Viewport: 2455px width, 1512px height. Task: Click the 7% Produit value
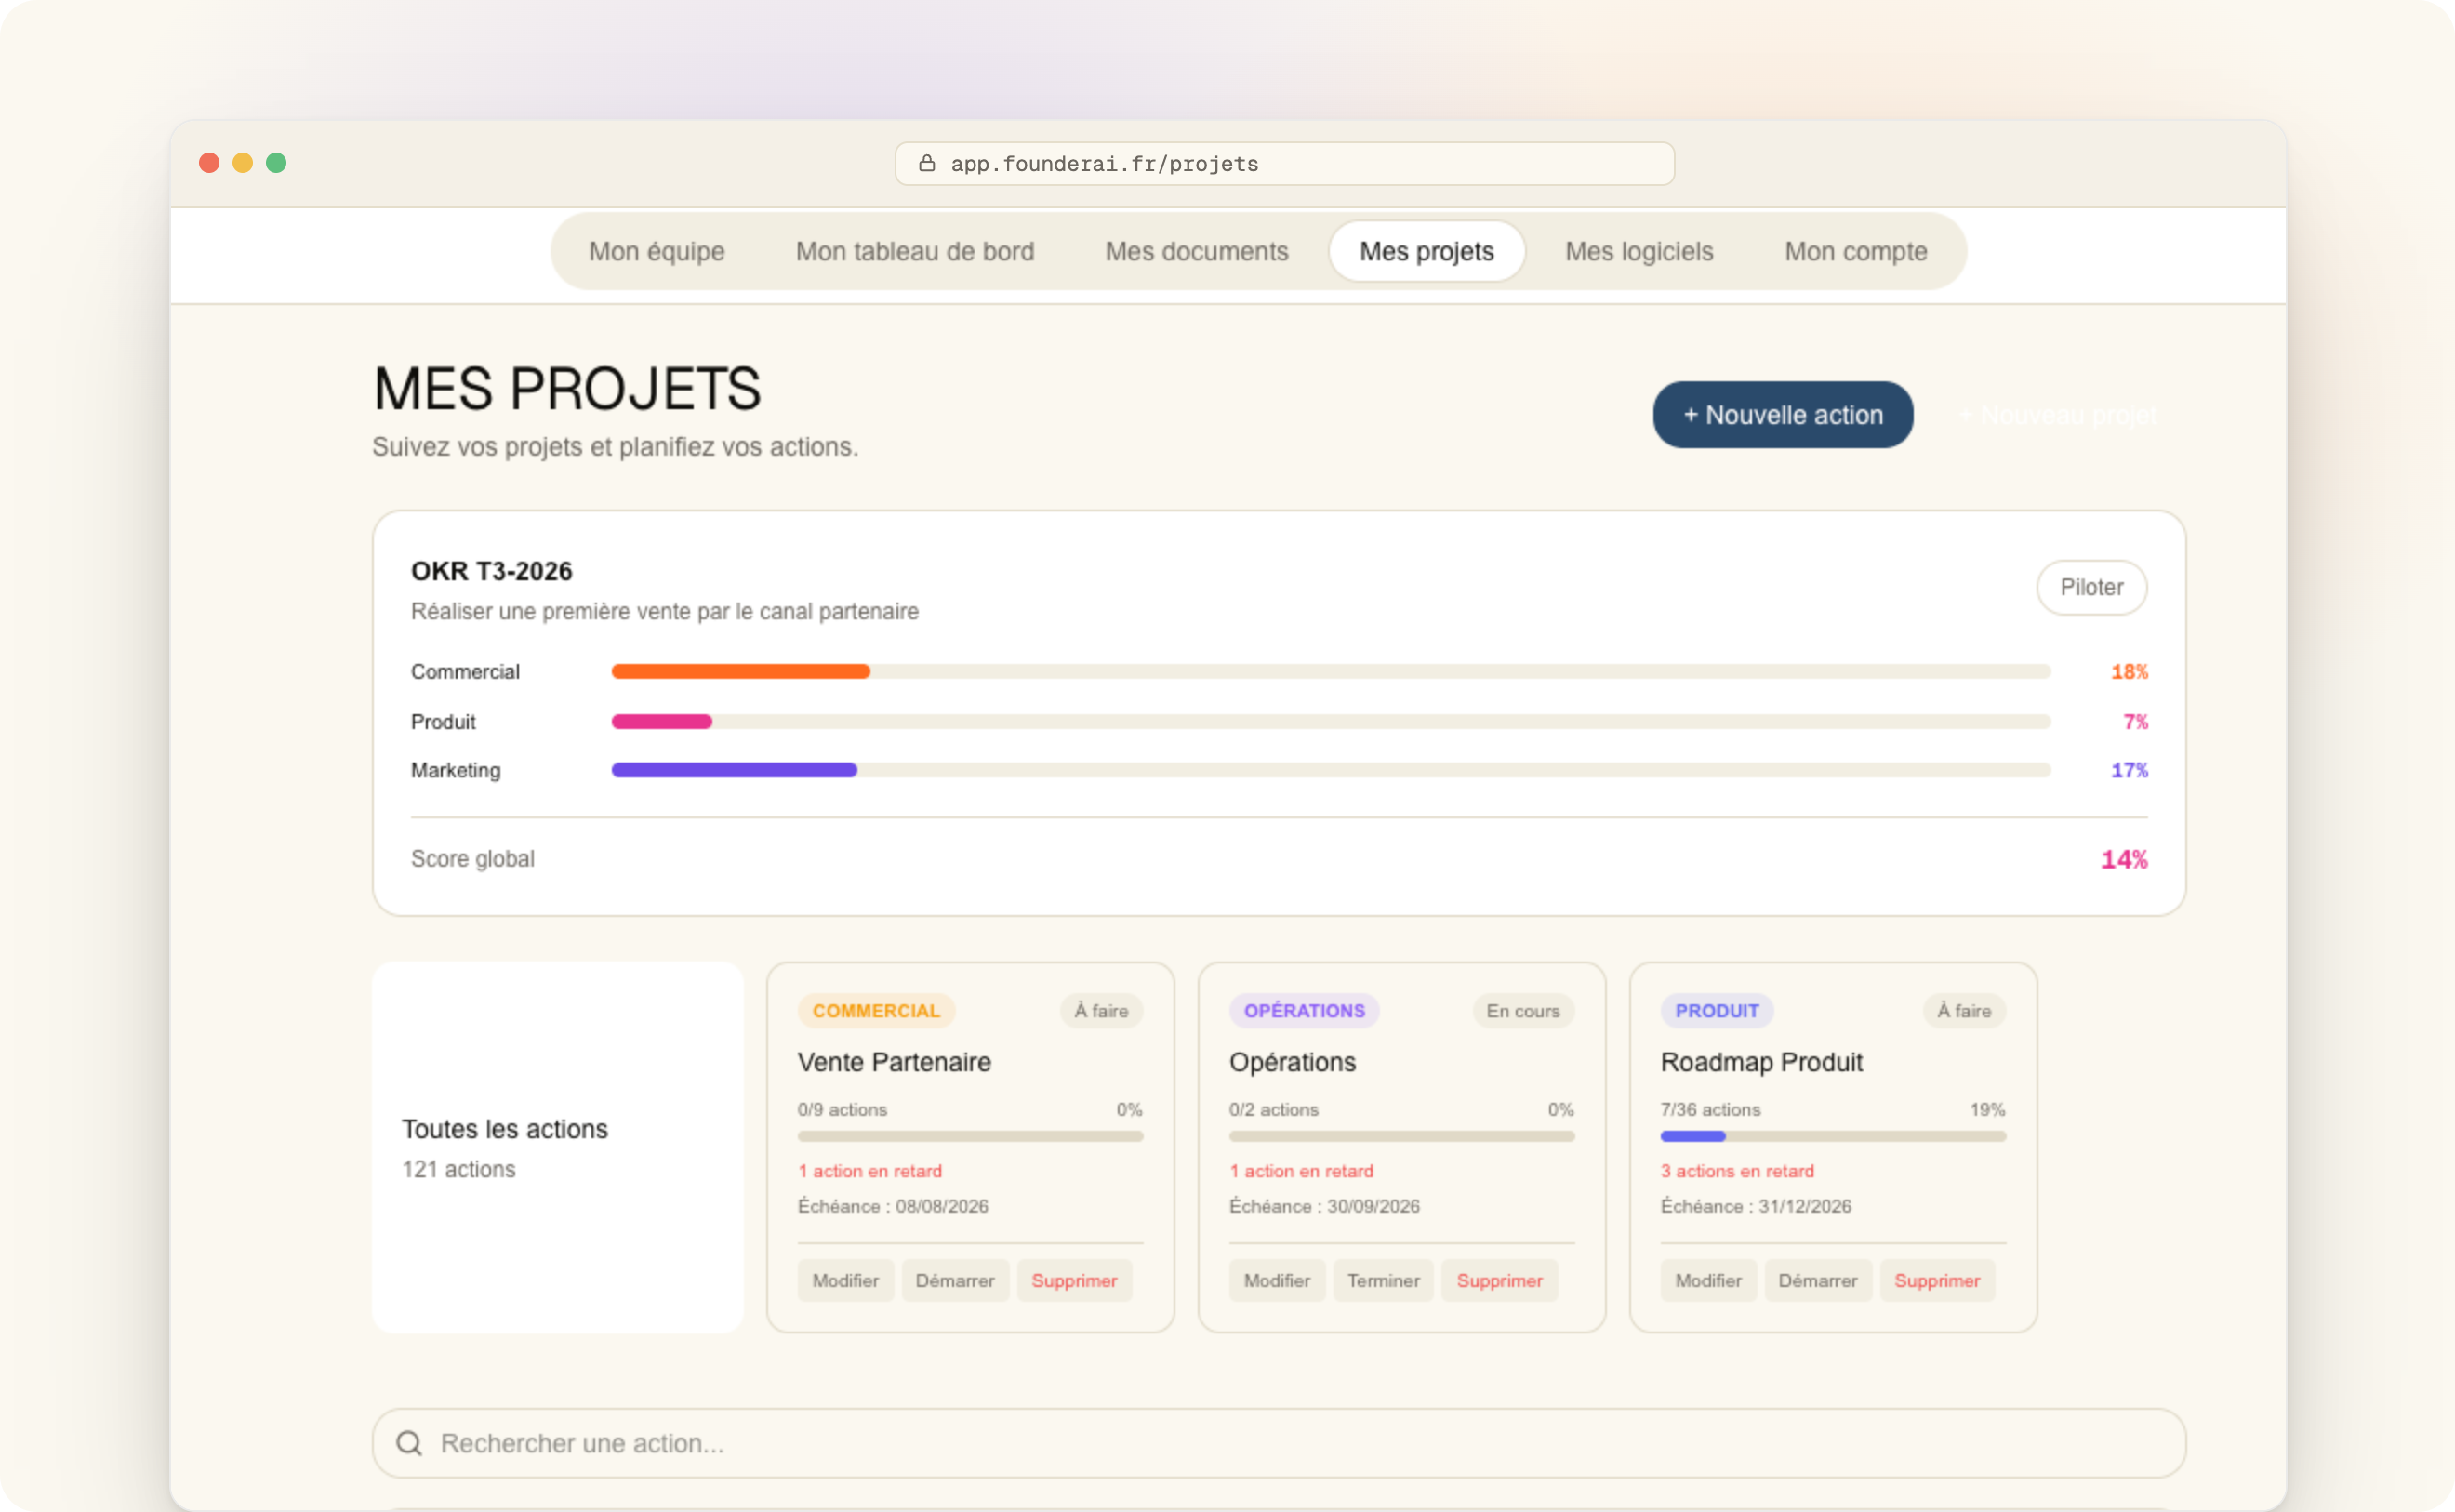click(x=2135, y=722)
